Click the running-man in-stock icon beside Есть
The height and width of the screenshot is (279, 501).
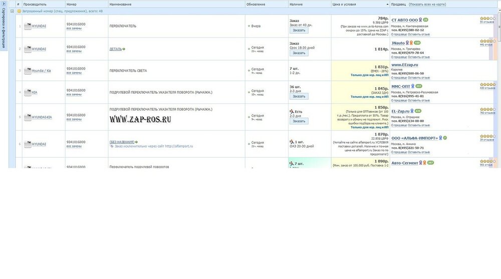292,112
